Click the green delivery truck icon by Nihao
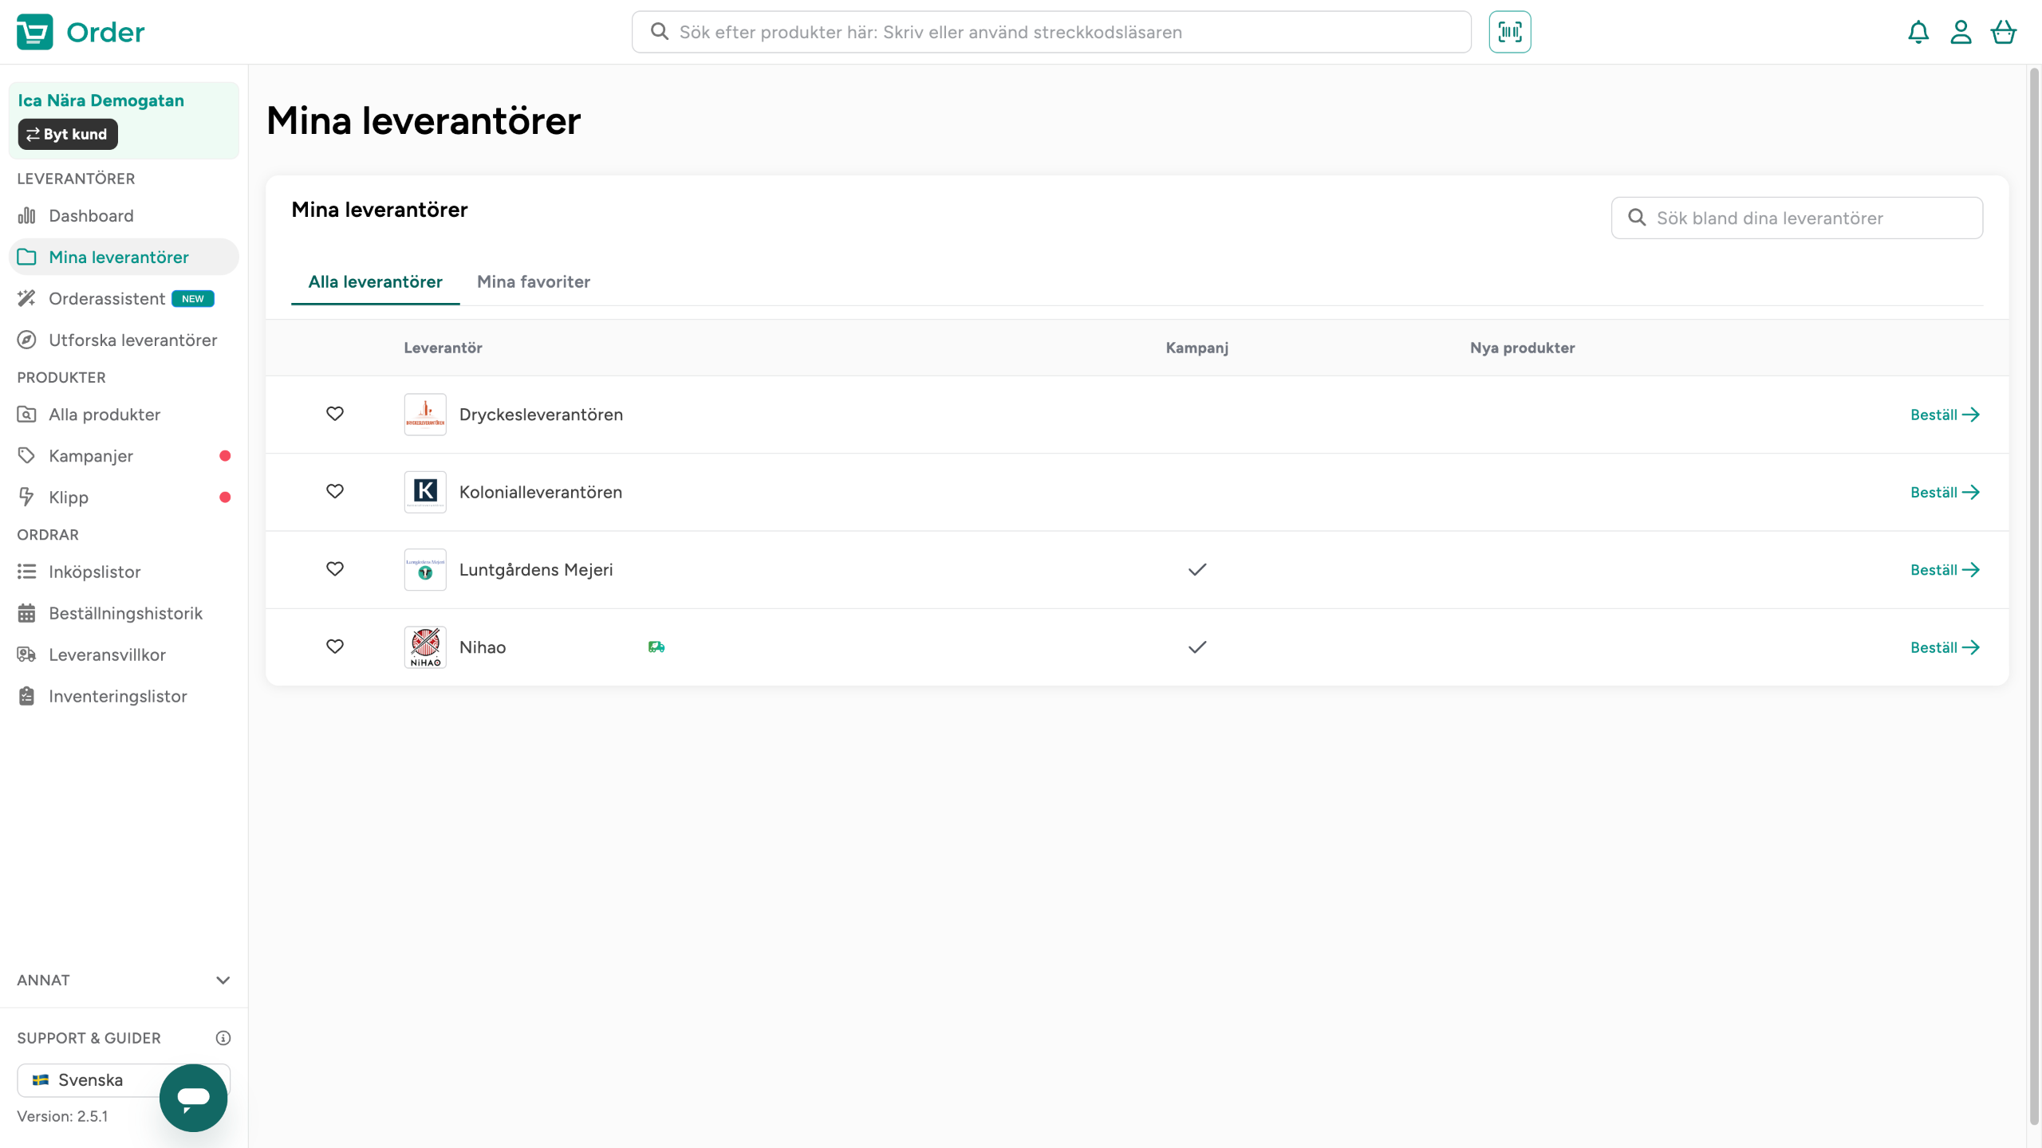Image resolution: width=2042 pixels, height=1148 pixels. tap(656, 647)
